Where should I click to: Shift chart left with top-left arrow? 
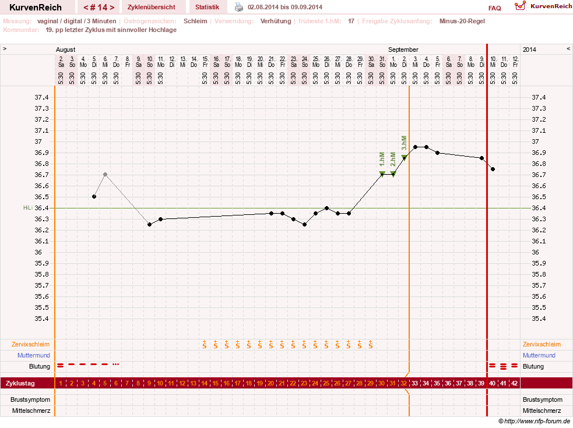[5, 48]
